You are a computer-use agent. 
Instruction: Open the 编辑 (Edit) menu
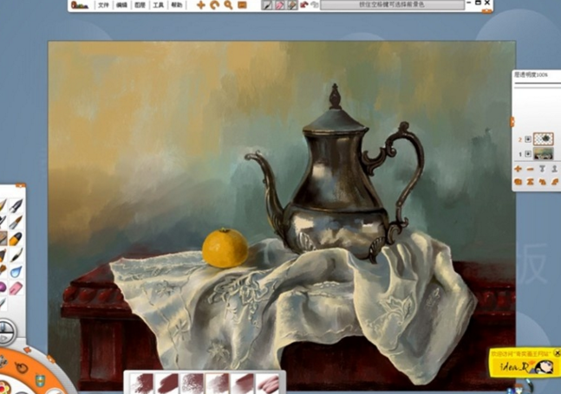[x=121, y=5]
